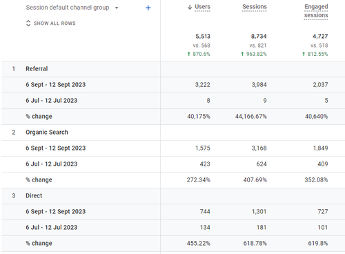Click total engaged sessions value 4,727

point(320,37)
